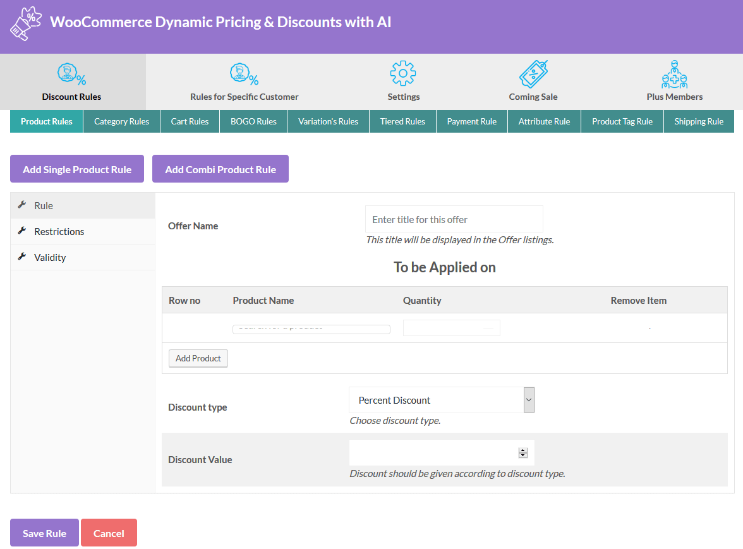
Task: Increment the Discount Value with the up arrow
Action: pyautogui.click(x=523, y=450)
